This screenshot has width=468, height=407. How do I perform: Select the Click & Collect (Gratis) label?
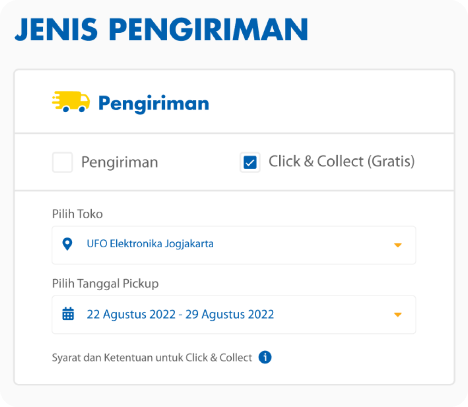pyautogui.click(x=342, y=162)
